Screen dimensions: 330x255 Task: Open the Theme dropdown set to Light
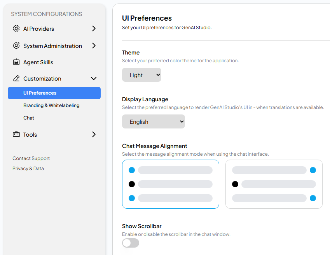[x=141, y=75]
